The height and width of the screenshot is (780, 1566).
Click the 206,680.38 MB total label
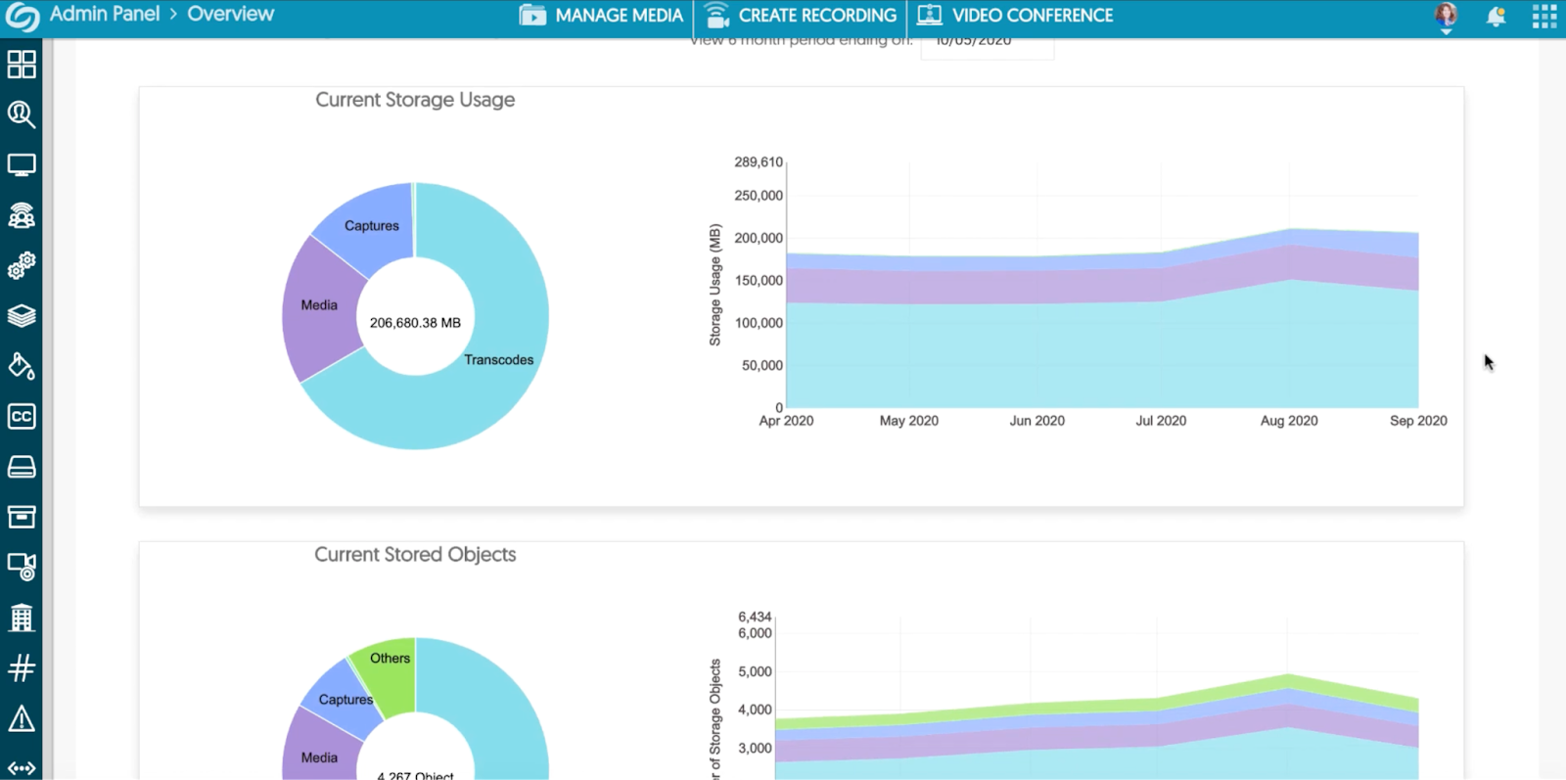pos(415,323)
